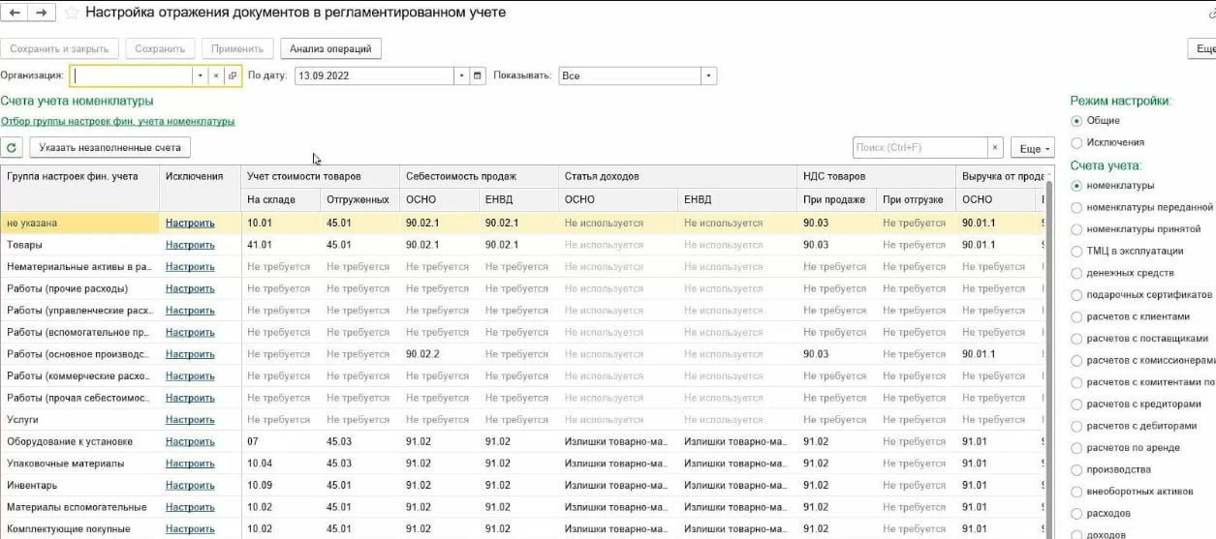The image size is (1216, 539).
Task: Open the Еще menu above the table
Action: coord(1032,148)
